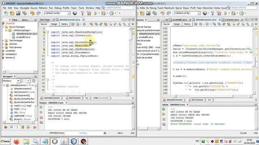
Task: Click Find Selection magnifier in left editor toolbar
Action: 91,24
